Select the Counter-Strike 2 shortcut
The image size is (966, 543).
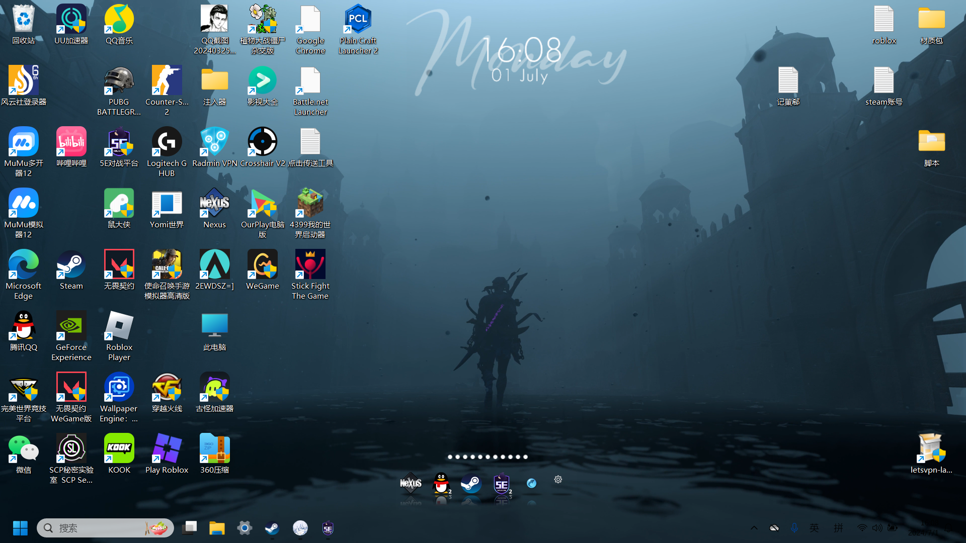pyautogui.click(x=167, y=91)
